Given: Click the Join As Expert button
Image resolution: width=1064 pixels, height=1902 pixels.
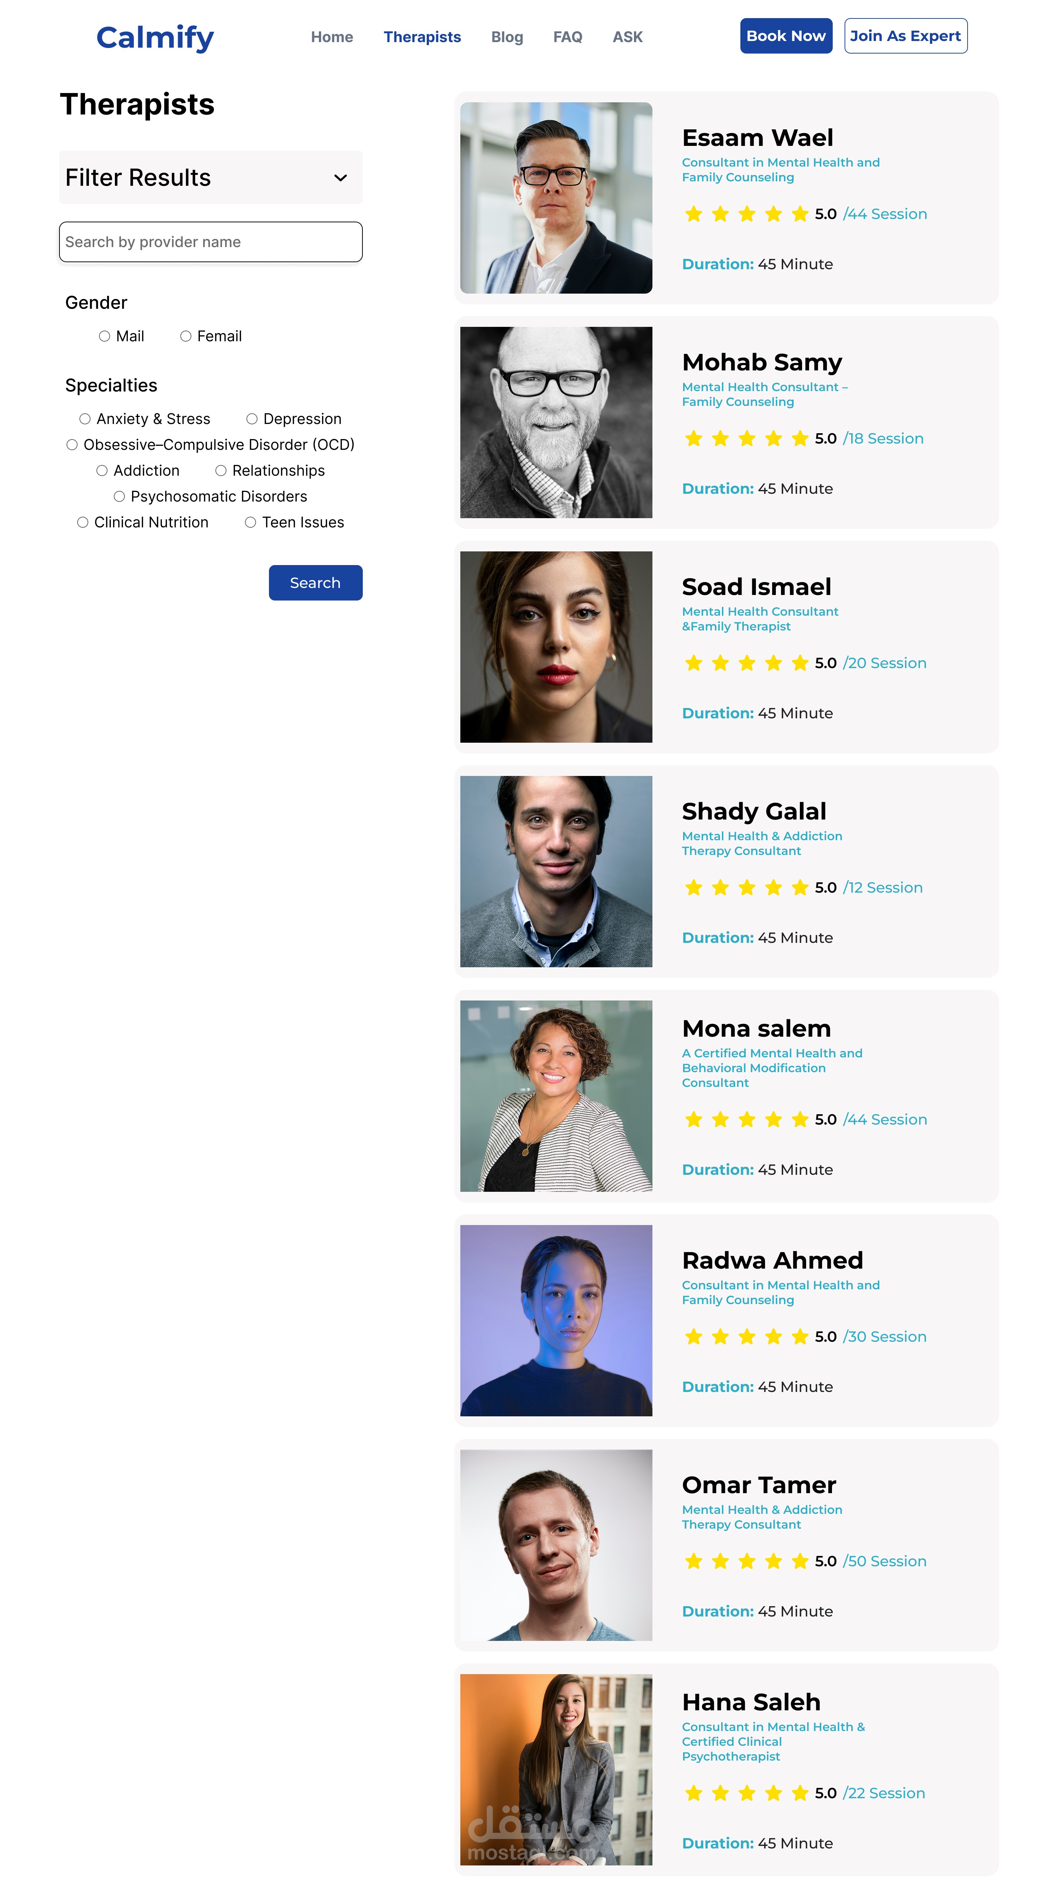Looking at the screenshot, I should [x=905, y=36].
